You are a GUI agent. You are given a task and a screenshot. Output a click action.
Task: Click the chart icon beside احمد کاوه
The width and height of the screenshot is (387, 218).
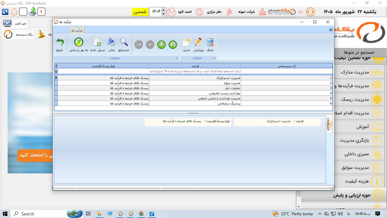pyautogui.click(x=171, y=12)
